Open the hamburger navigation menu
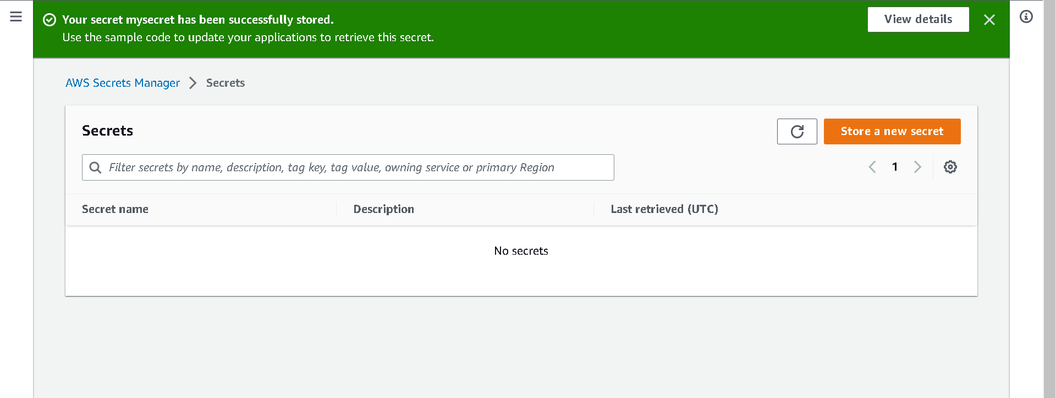The width and height of the screenshot is (1056, 398). click(16, 16)
